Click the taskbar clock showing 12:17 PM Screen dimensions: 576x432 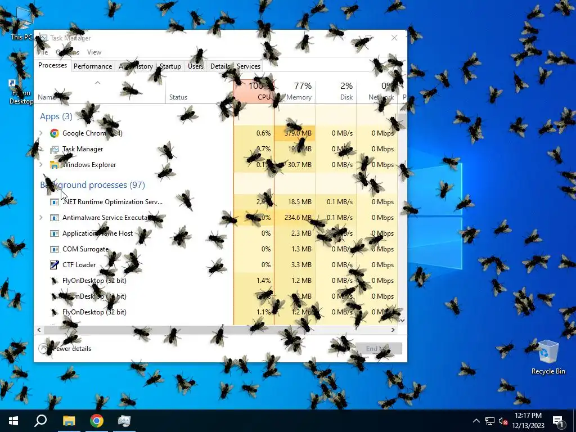[x=528, y=421]
